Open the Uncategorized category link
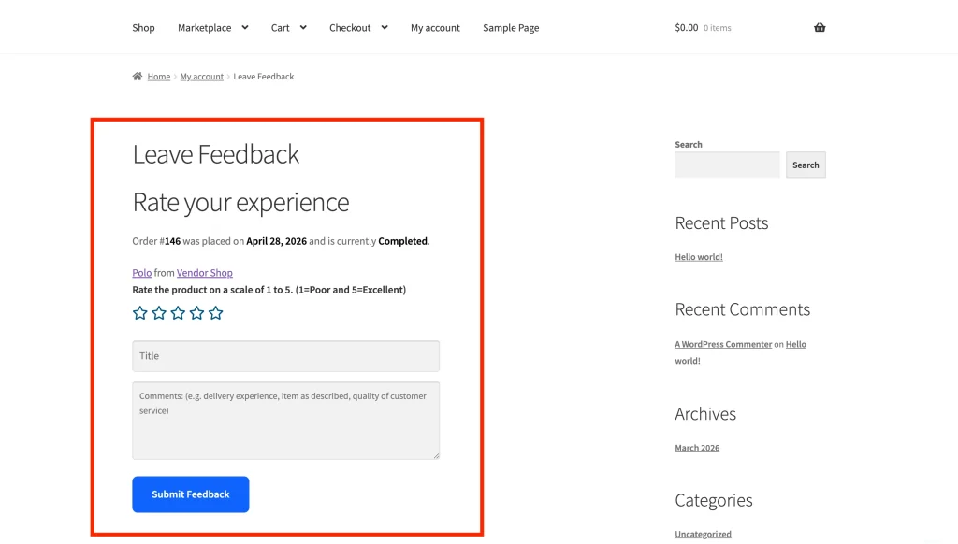 tap(703, 535)
